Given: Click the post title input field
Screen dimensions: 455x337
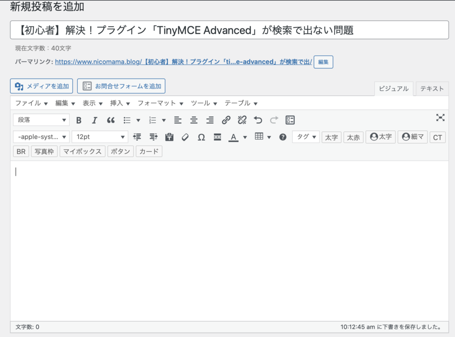Looking at the screenshot, I should click(x=230, y=30).
